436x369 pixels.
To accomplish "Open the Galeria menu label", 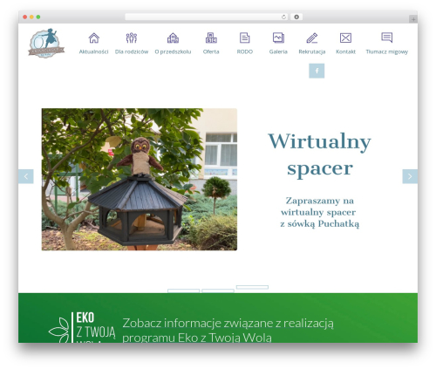I will 278,51.
